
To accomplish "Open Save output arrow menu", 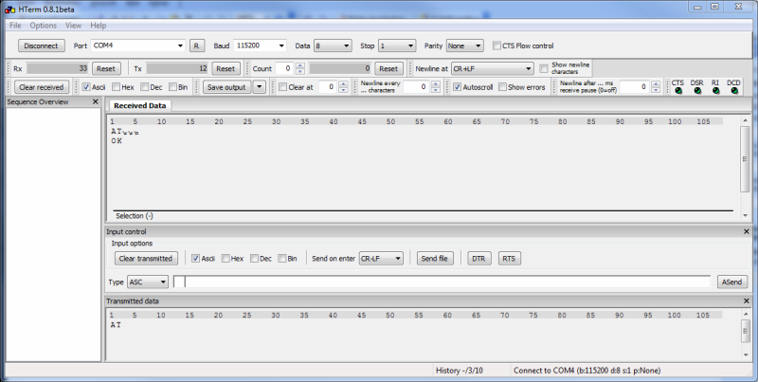I will [x=259, y=87].
